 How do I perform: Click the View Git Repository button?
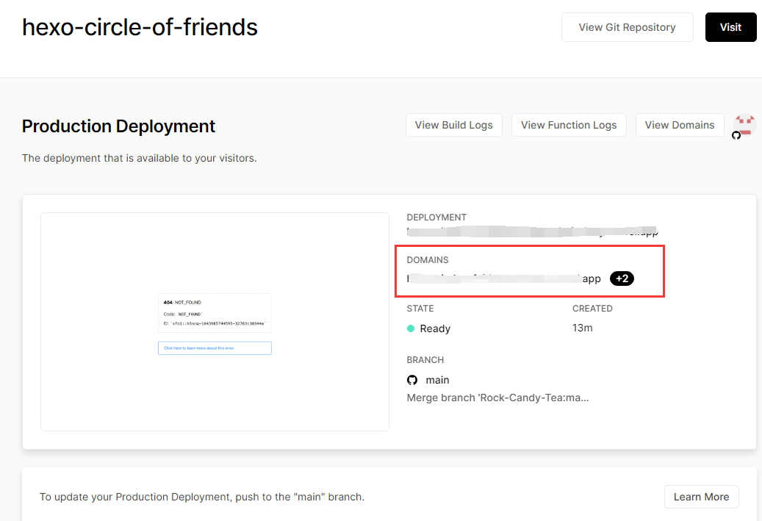point(627,27)
